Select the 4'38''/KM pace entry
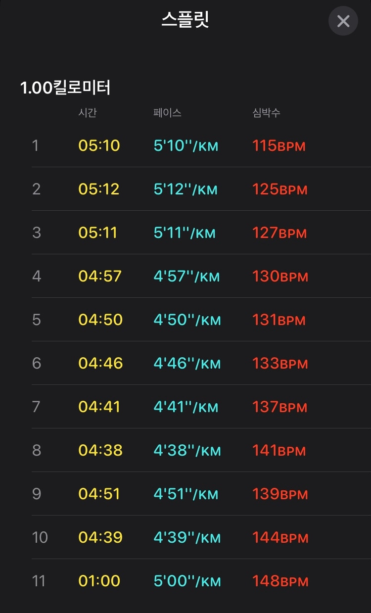371x613 pixels. tap(187, 450)
